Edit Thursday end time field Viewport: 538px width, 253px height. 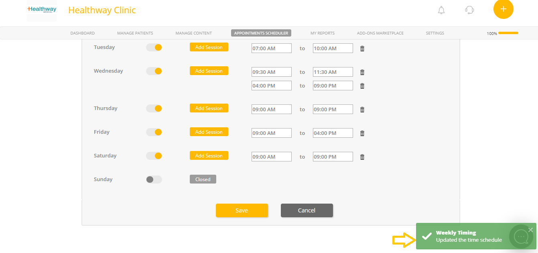point(333,109)
